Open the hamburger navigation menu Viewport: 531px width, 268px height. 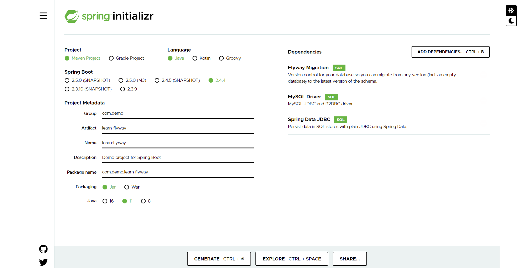43,16
